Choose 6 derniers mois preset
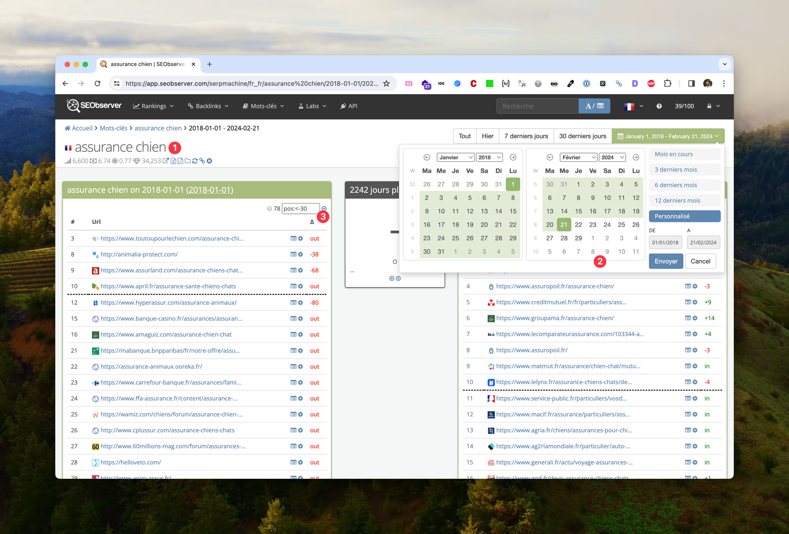The width and height of the screenshot is (789, 534). [x=685, y=185]
